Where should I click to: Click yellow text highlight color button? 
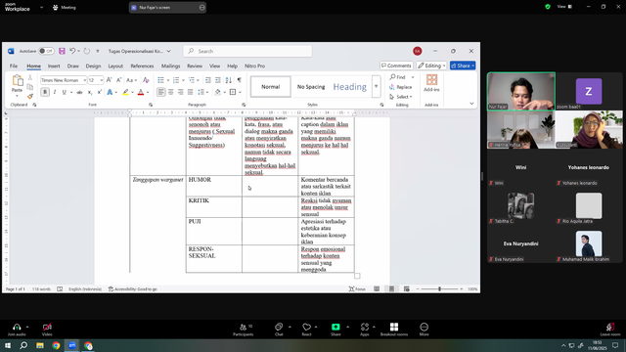point(126,92)
